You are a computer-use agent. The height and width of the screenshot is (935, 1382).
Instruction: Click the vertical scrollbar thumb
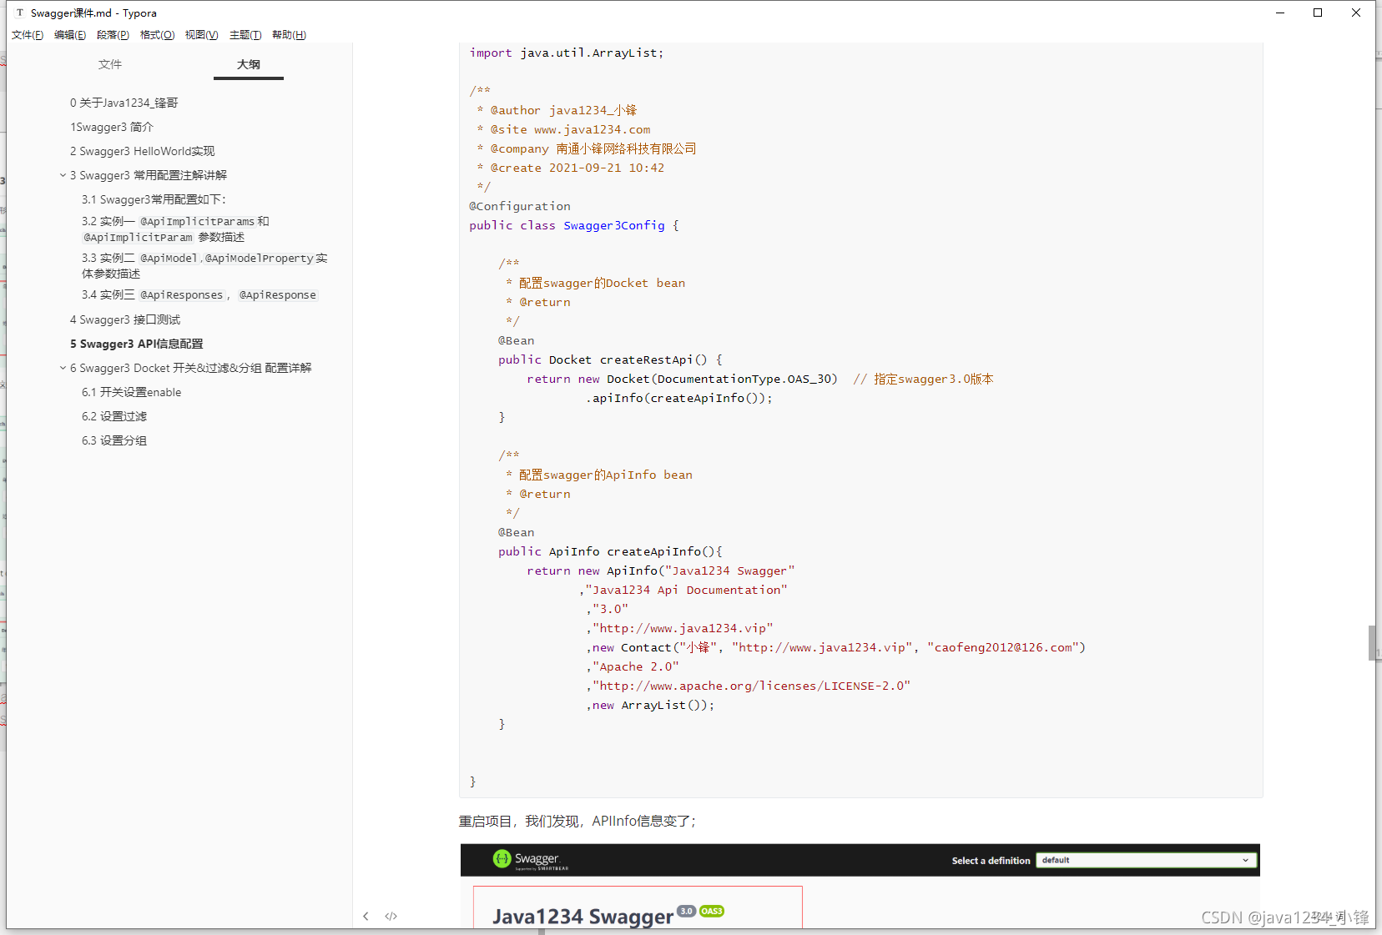tap(1371, 642)
